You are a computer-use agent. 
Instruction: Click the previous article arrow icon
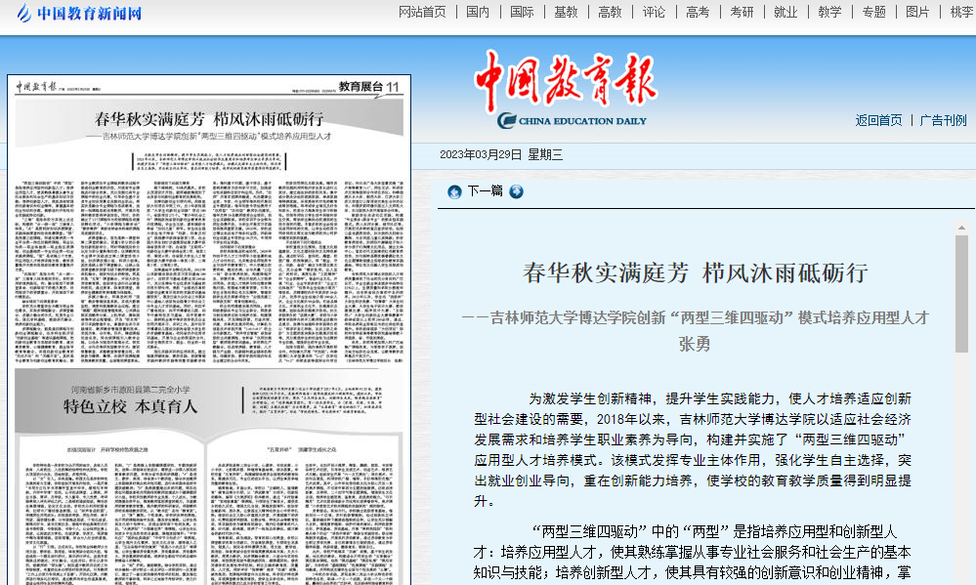(454, 191)
